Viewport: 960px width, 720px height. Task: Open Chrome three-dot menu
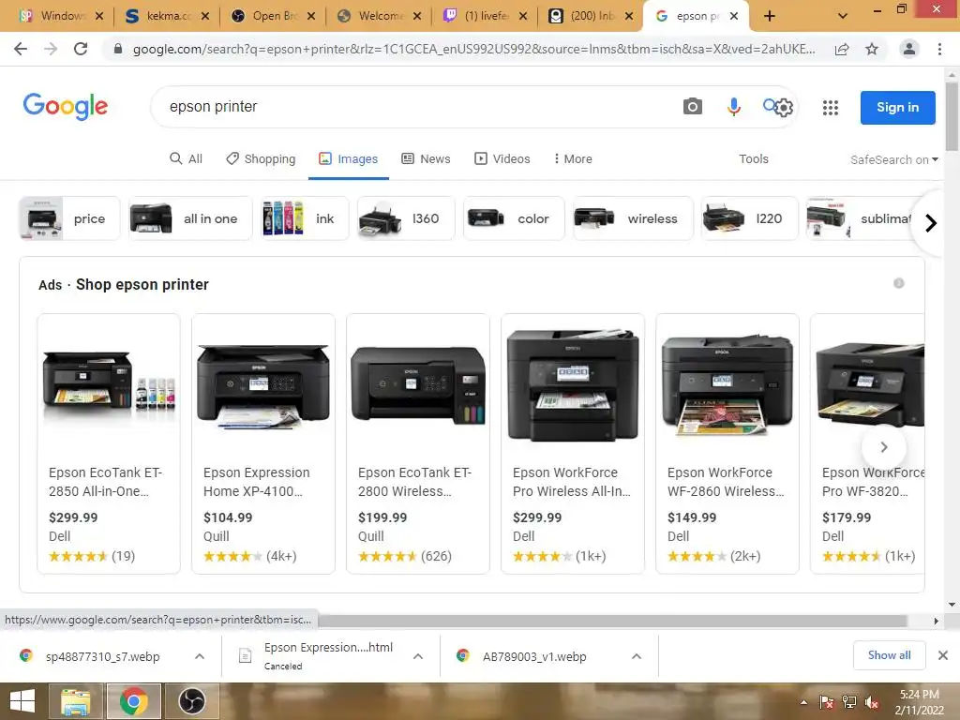939,49
